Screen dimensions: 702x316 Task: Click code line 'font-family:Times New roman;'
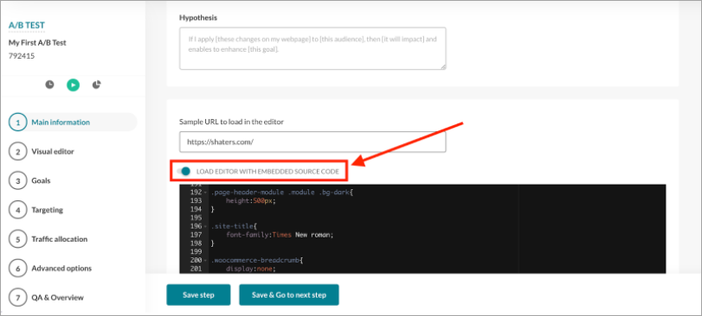(x=280, y=234)
